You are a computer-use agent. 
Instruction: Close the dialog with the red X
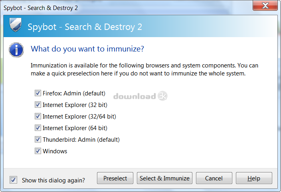pyautogui.click(x=265, y=6)
